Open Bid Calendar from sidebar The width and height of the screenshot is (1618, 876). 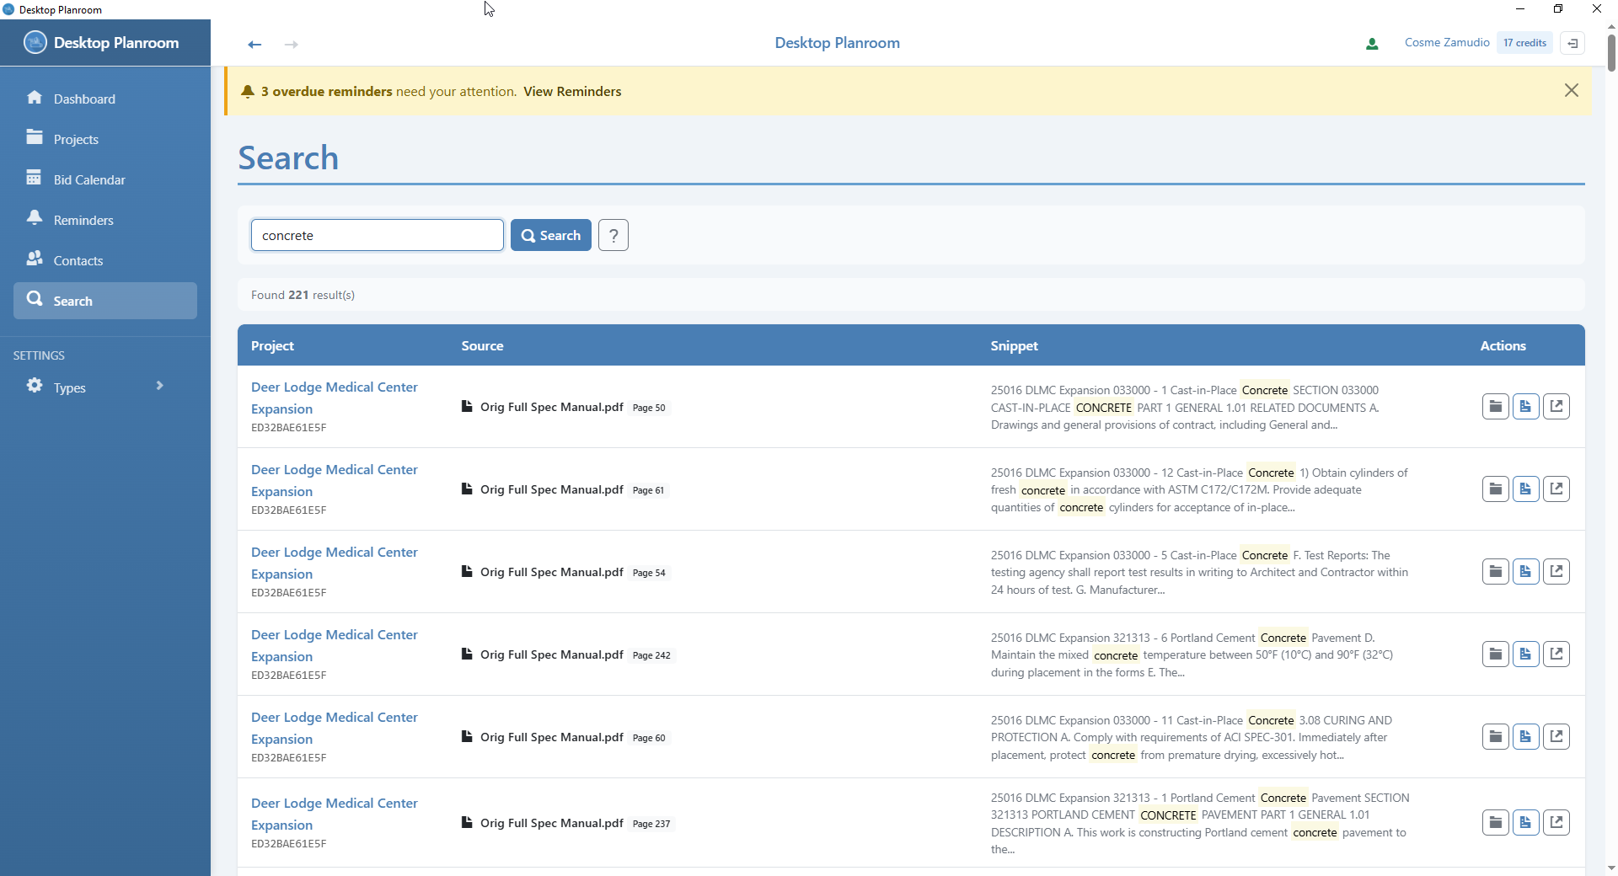(x=89, y=179)
